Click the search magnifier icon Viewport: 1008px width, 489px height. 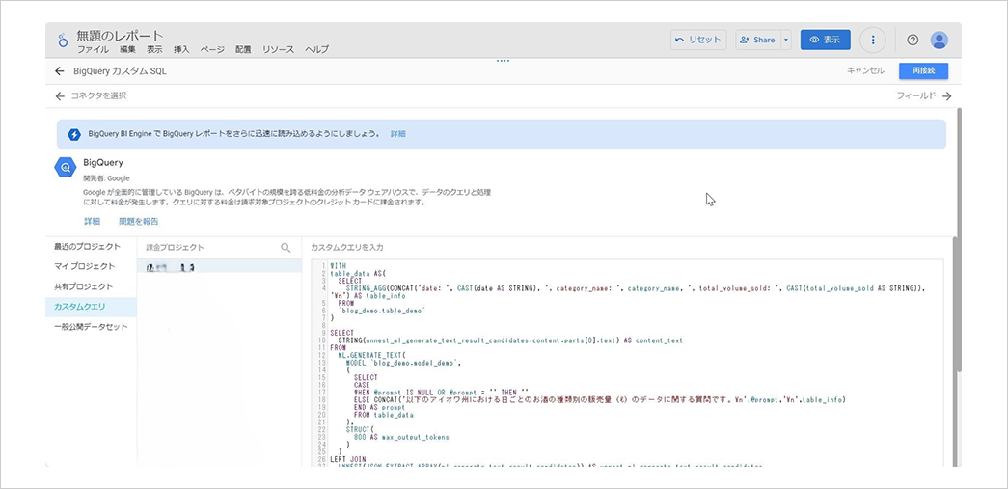(286, 247)
